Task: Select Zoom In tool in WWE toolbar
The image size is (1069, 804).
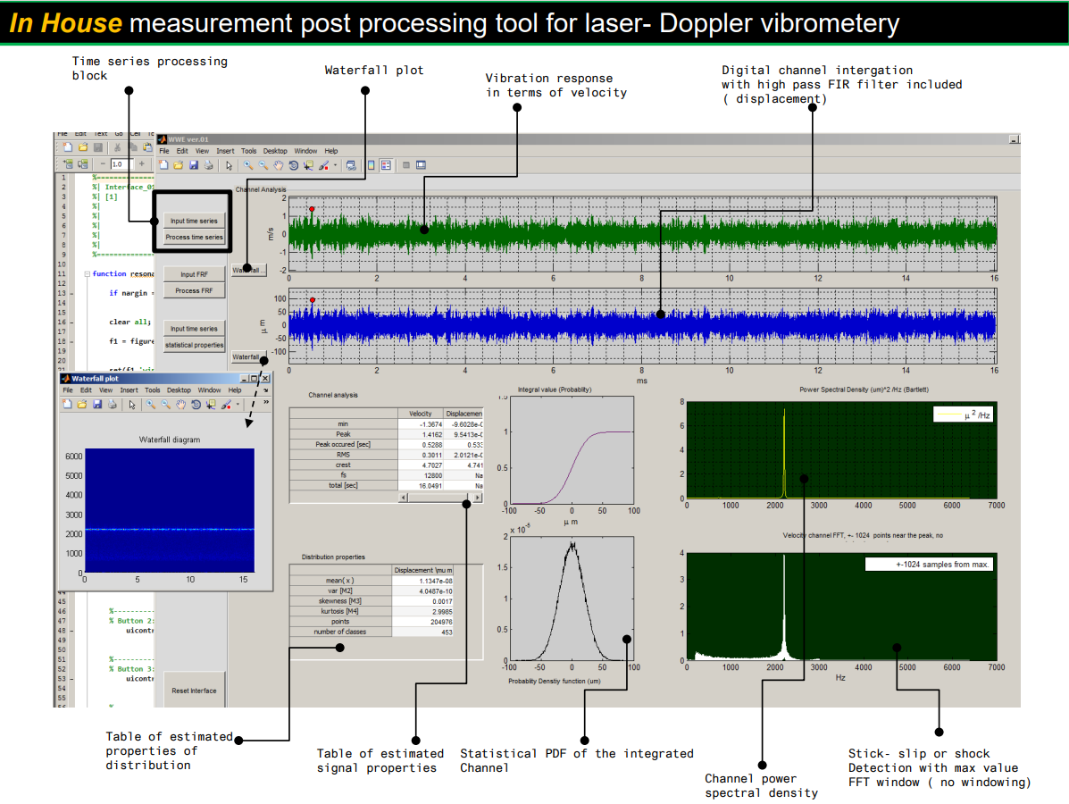Action: click(x=248, y=165)
